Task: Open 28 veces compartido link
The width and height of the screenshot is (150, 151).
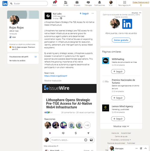Action: pyautogui.click(x=85, y=112)
